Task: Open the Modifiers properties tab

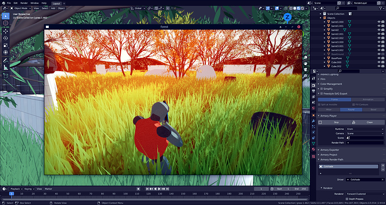Action: (x=313, y=121)
